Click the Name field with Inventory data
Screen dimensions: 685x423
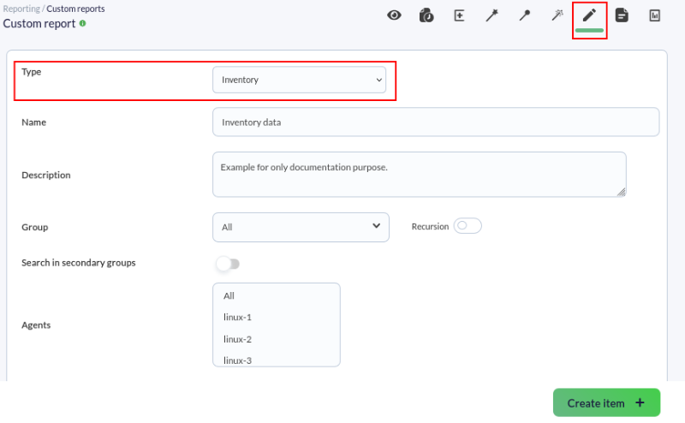[436, 122]
